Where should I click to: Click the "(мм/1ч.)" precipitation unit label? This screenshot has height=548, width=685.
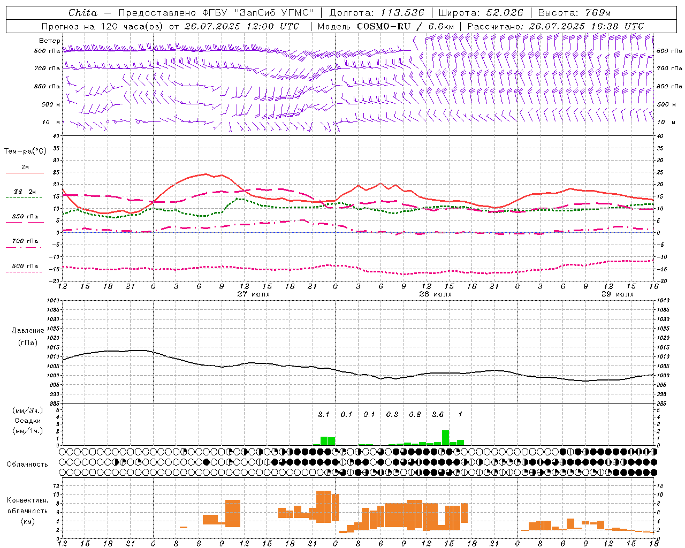[x=28, y=431]
